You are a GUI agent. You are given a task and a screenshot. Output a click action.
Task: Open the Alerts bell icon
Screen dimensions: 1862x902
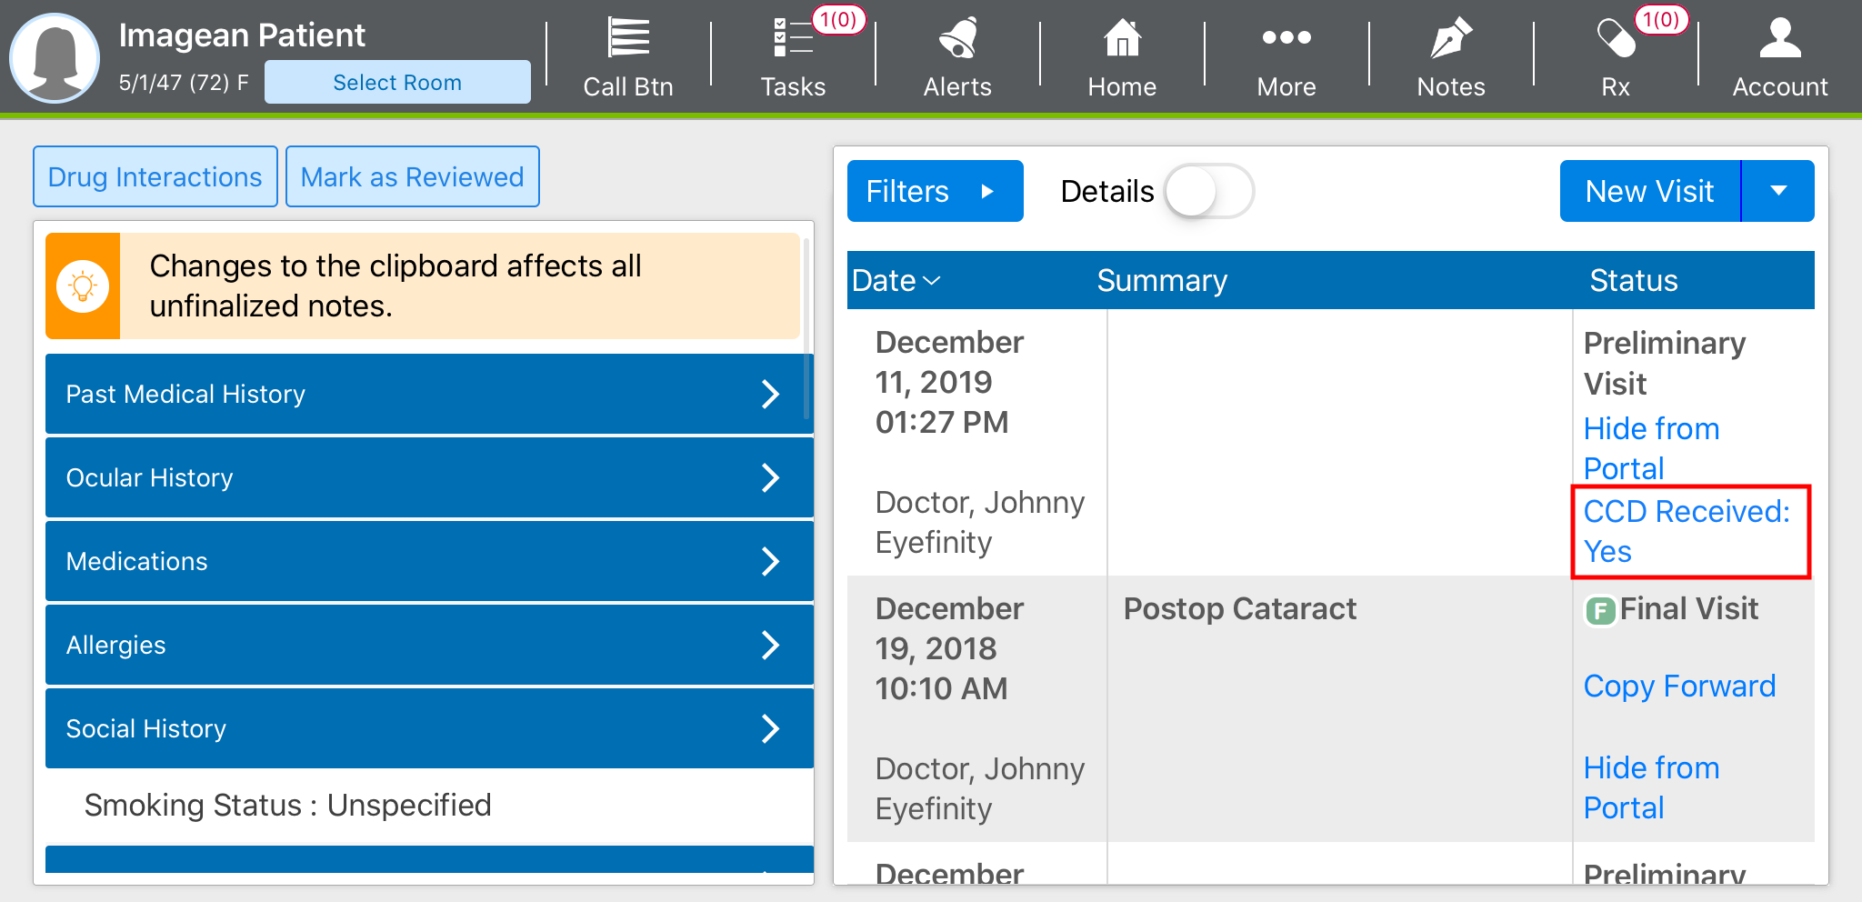click(957, 40)
